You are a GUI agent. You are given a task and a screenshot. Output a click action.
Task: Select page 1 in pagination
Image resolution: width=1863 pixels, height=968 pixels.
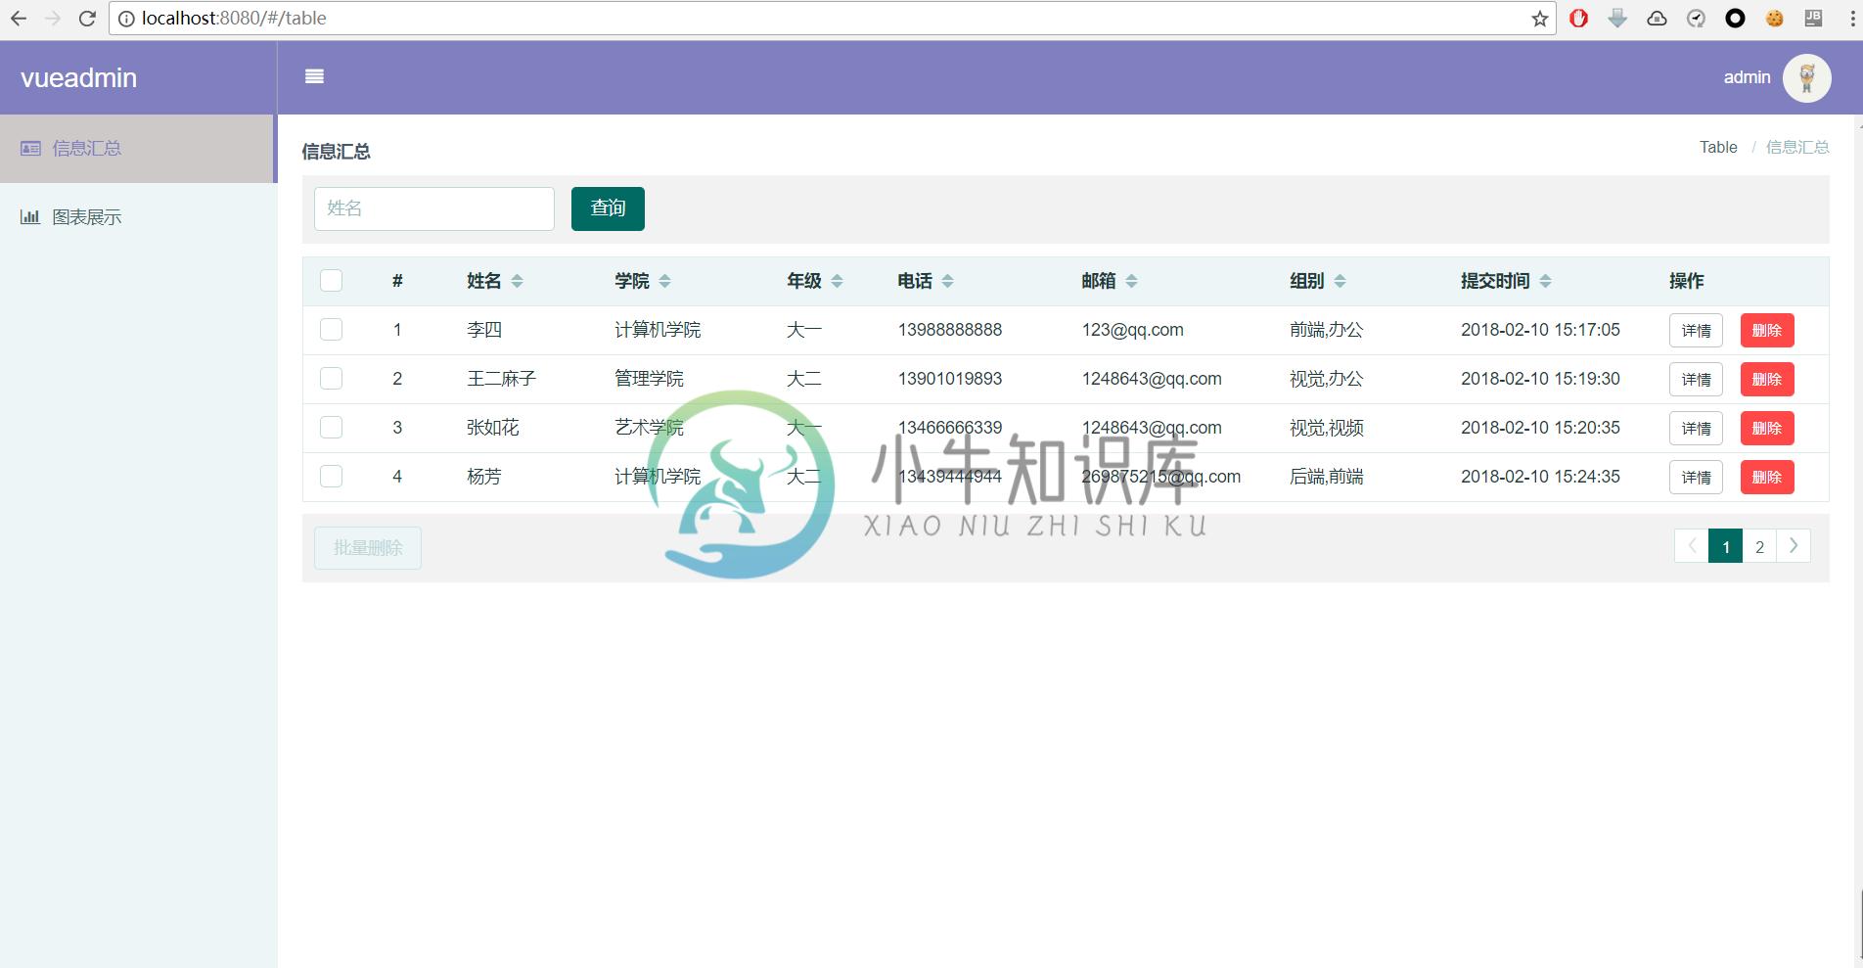tap(1726, 546)
